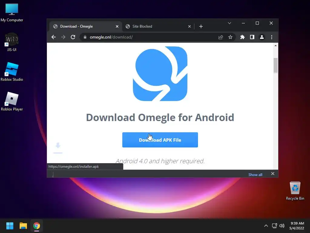Close the downloads bar
The image size is (310, 233).
tap(273, 174)
